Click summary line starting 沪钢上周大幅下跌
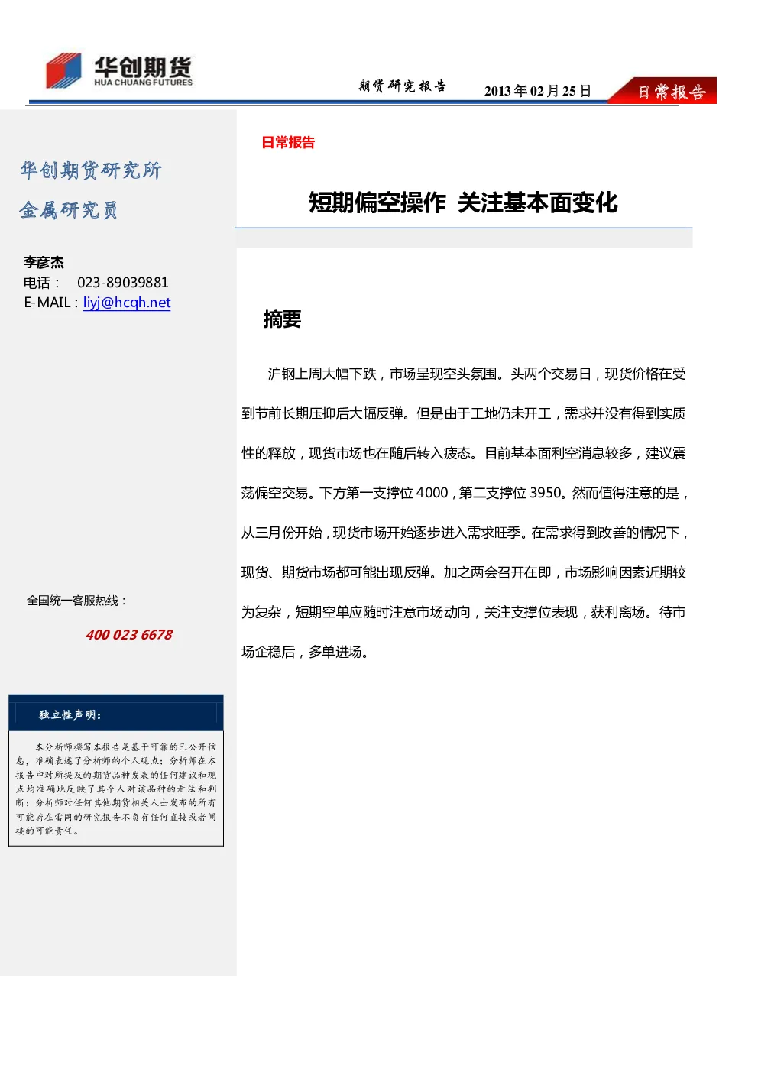This screenshot has width=758, height=1072. click(477, 374)
